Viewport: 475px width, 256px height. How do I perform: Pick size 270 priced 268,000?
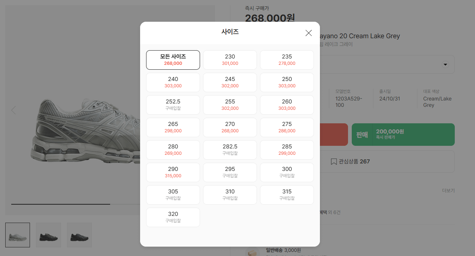pyautogui.click(x=230, y=127)
